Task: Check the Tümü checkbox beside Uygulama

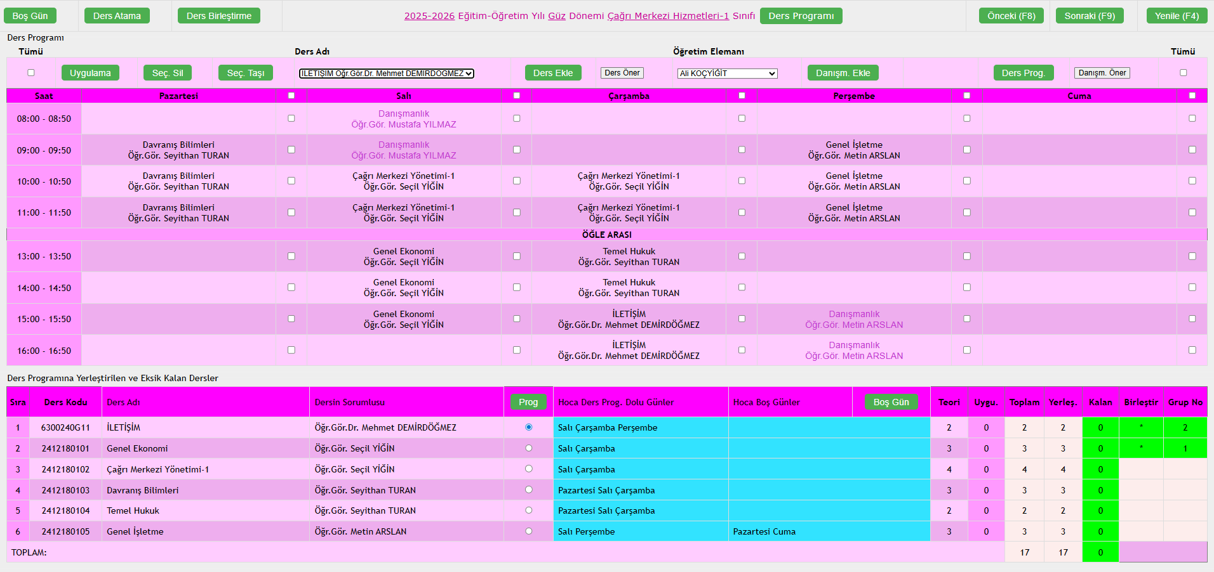Action: pyautogui.click(x=31, y=73)
